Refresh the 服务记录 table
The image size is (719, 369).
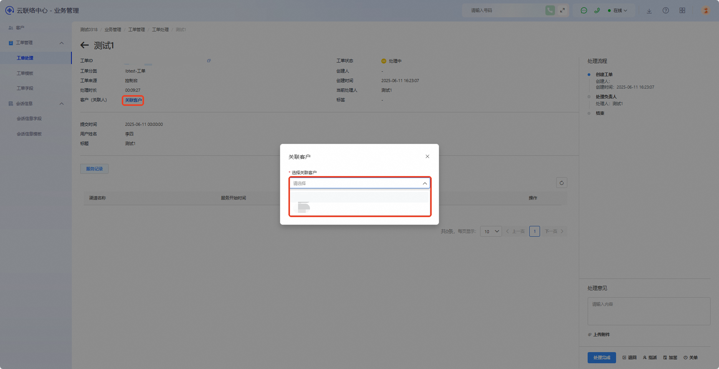click(562, 183)
